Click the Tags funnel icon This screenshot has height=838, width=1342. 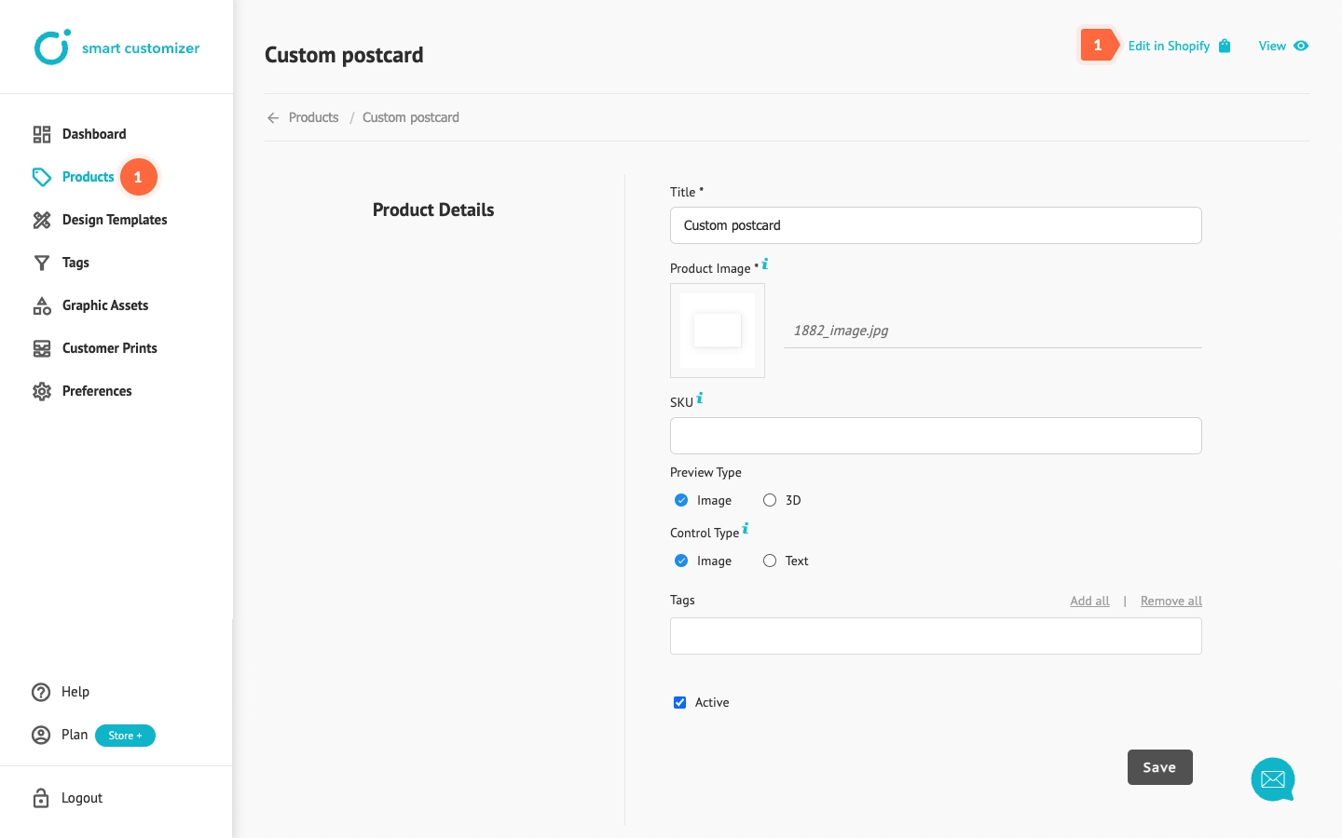click(42, 263)
